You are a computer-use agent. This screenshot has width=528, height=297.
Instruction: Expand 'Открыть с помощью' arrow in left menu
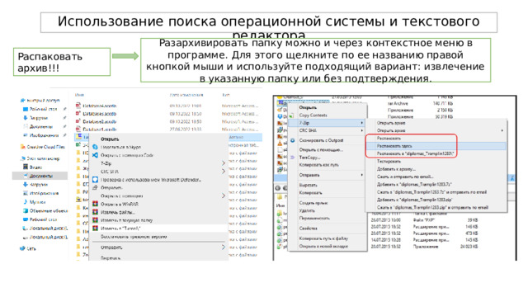(x=224, y=196)
